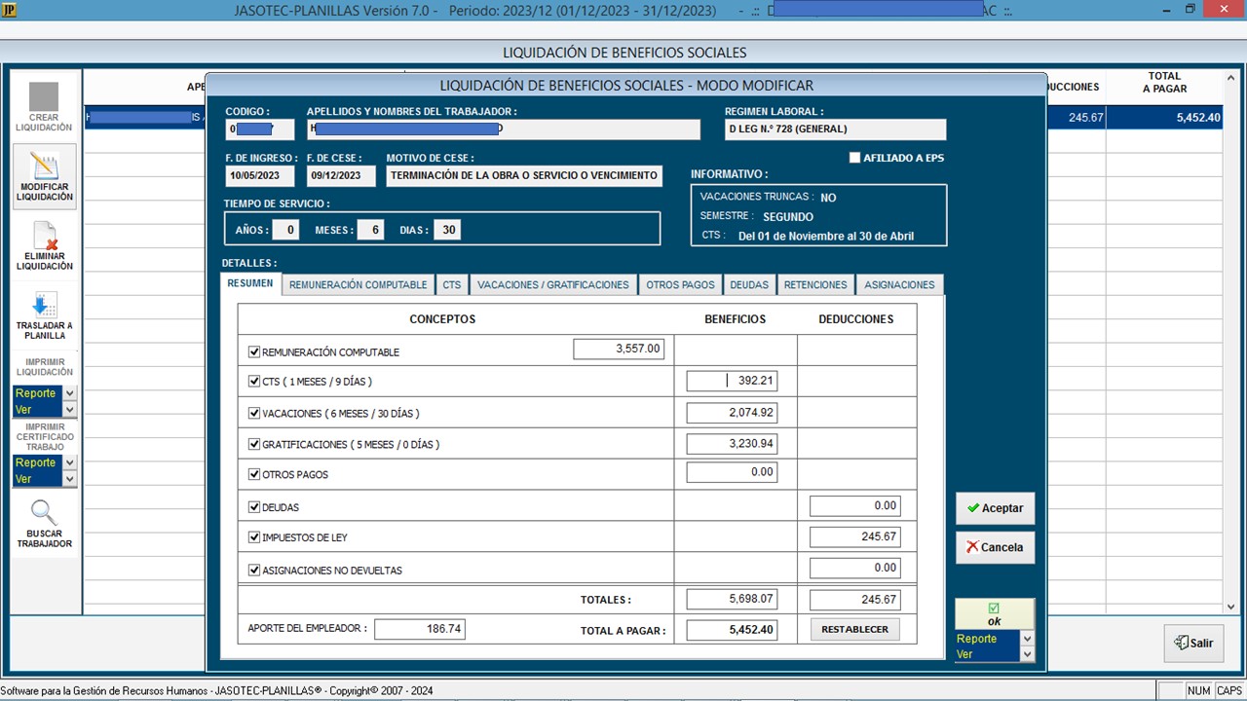Click the Aceptar button
This screenshot has height=701, width=1247.
click(995, 508)
